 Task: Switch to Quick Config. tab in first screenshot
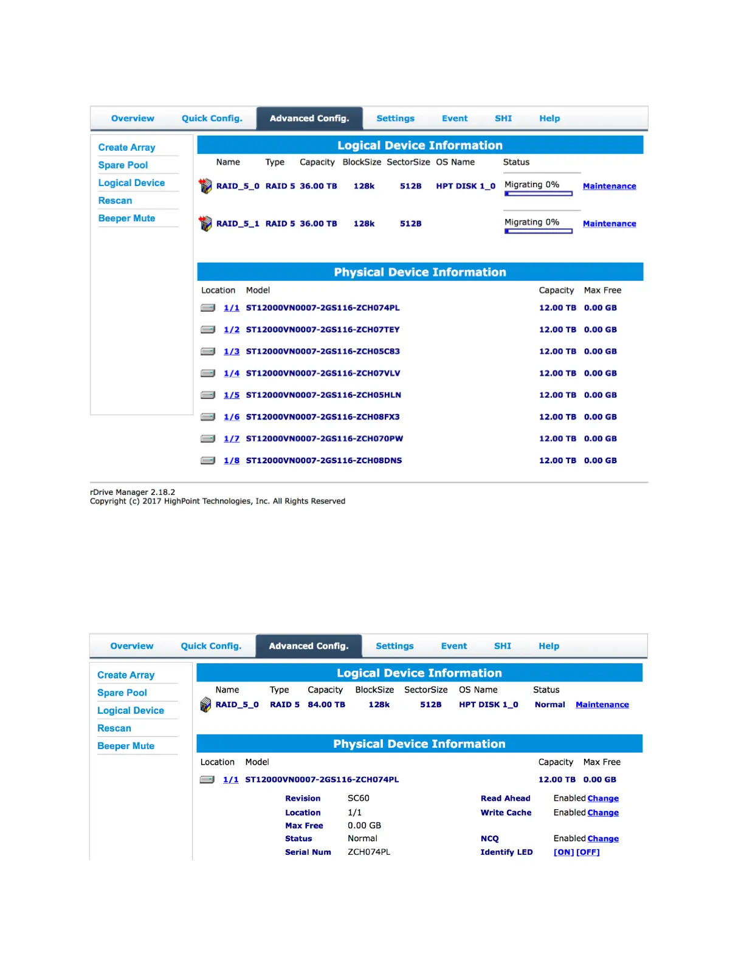212,119
